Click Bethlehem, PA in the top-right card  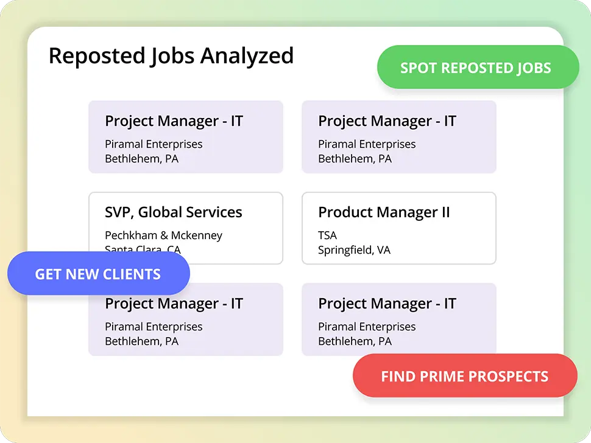[x=355, y=159]
